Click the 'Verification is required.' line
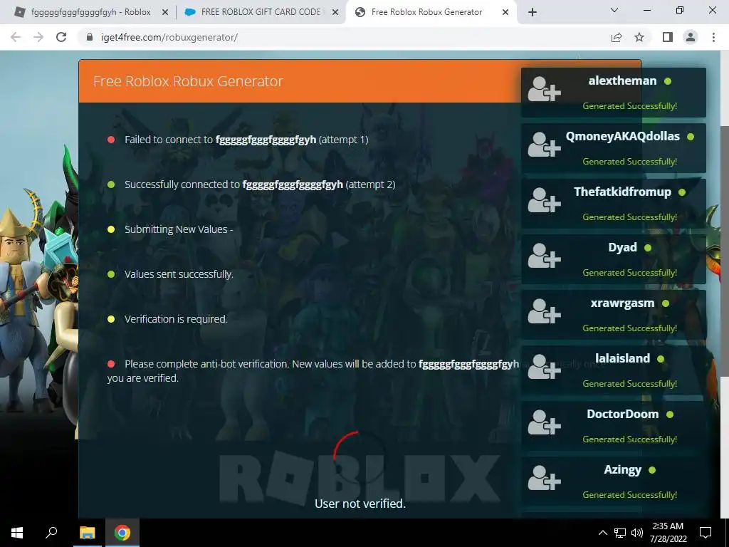 pos(176,319)
